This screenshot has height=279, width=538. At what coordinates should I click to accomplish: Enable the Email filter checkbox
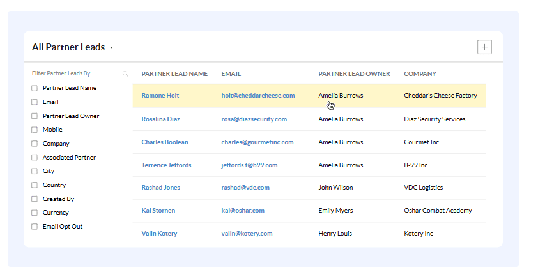35,102
